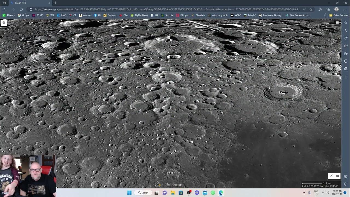Select the Moon Trek browser tab
This screenshot has height=197, width=350.
click(31, 3)
